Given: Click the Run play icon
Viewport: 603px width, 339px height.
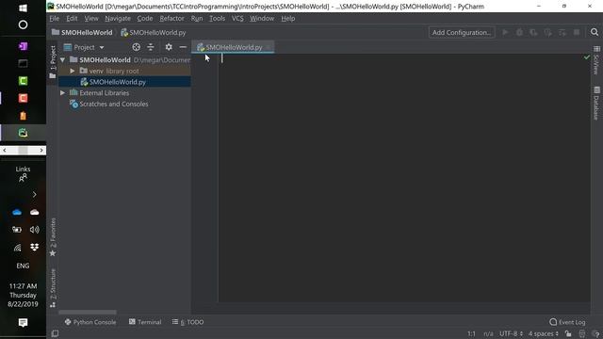Looking at the screenshot, I should 505,33.
